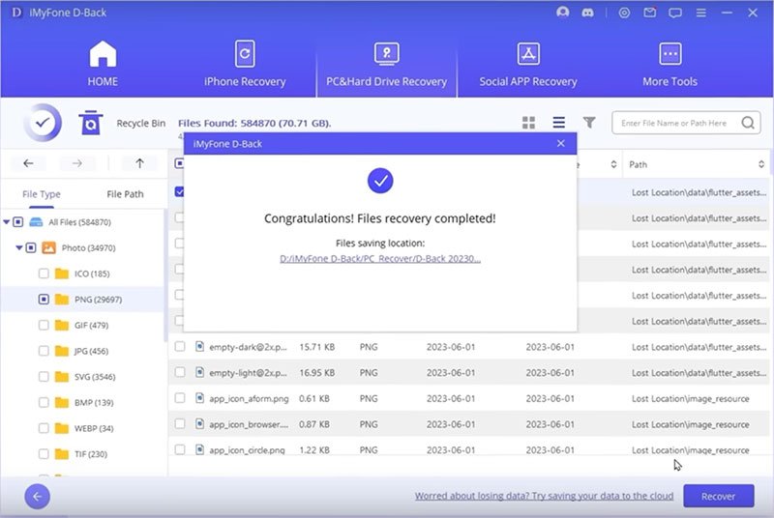The width and height of the screenshot is (774, 518).
Task: Open Social APP Recovery tab
Action: pyautogui.click(x=528, y=64)
